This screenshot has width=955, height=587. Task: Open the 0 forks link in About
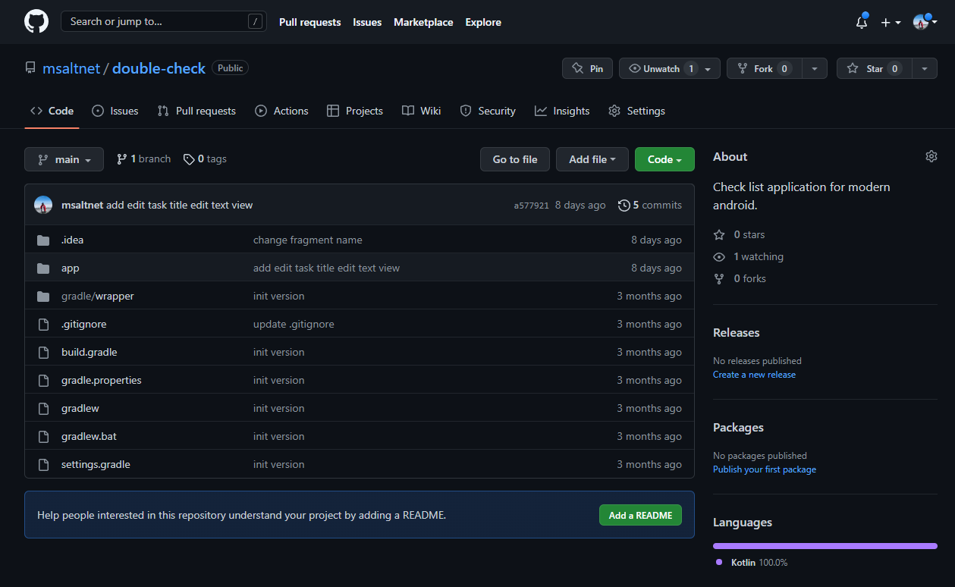[740, 279]
